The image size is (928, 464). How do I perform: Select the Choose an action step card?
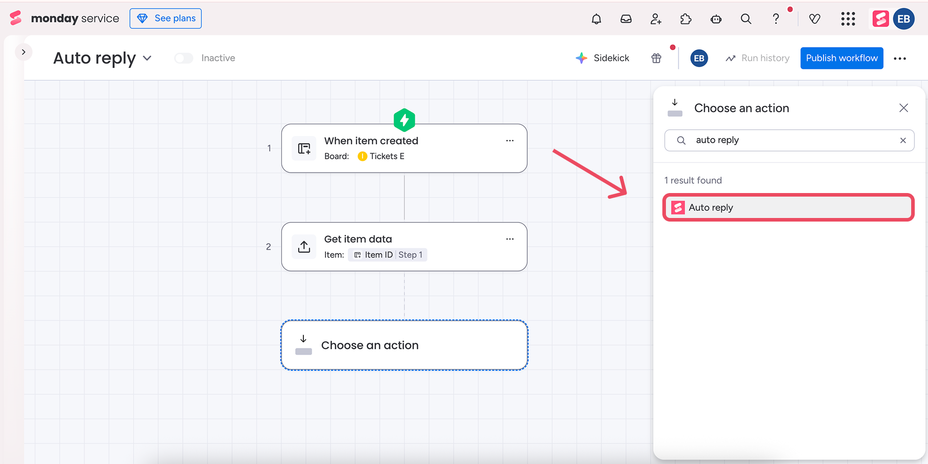404,345
